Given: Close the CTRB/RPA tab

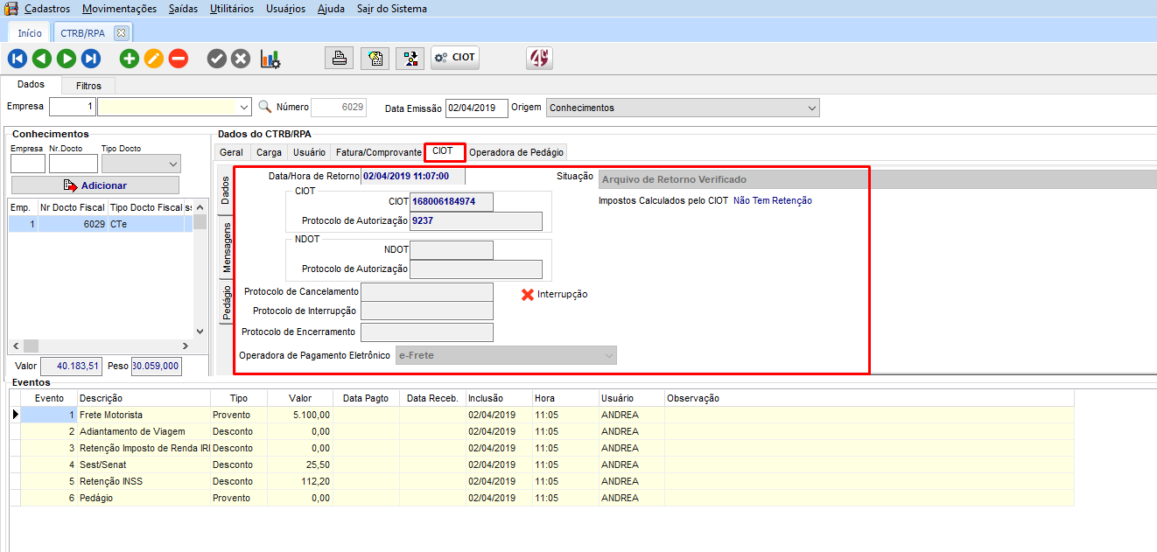Looking at the screenshot, I should coord(121,32).
